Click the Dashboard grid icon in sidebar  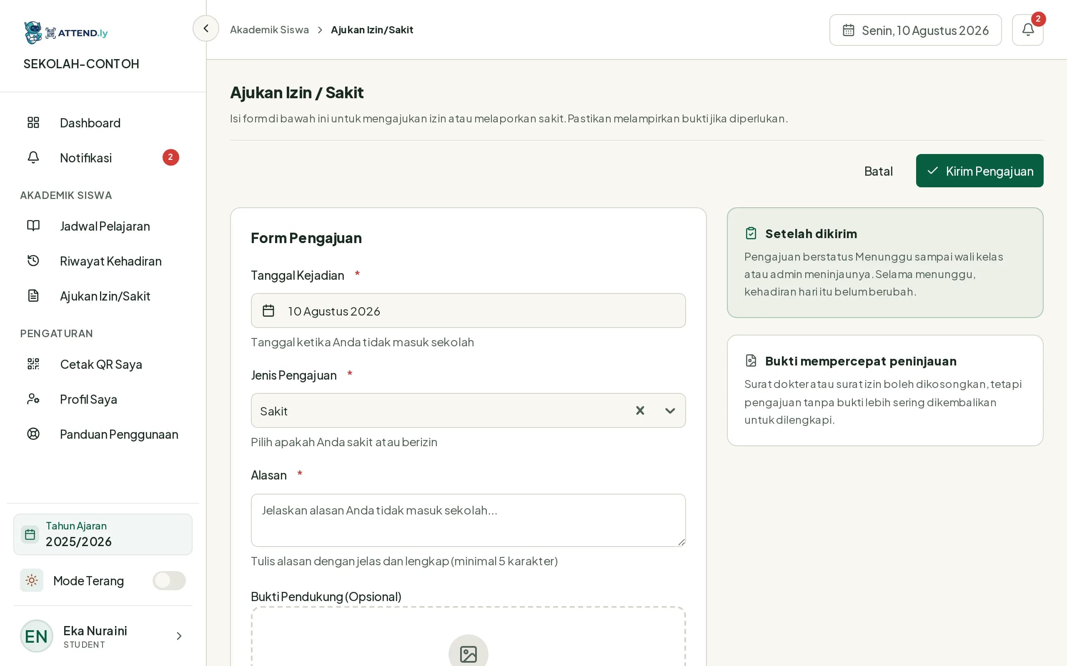pyautogui.click(x=33, y=122)
